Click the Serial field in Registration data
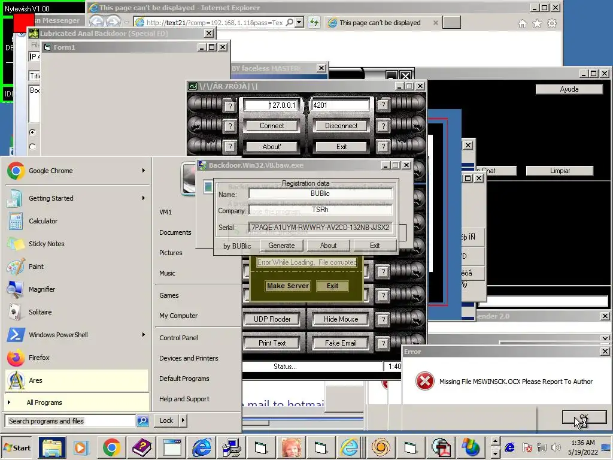The width and height of the screenshot is (613, 460). 320,227
